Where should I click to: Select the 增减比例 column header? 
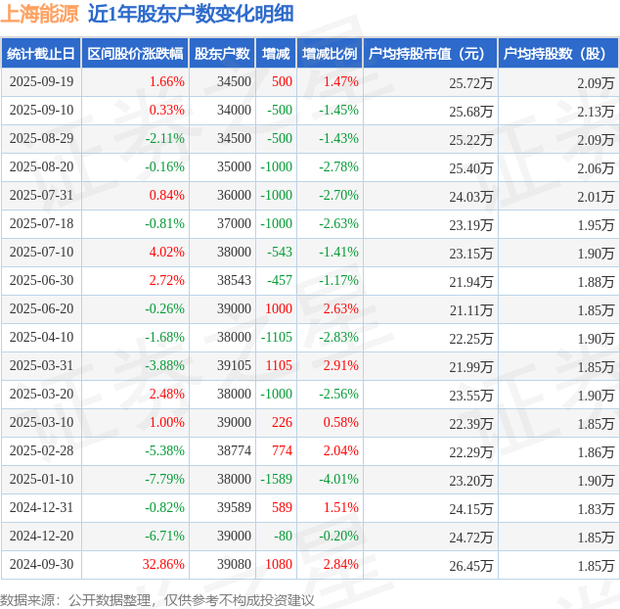(330, 54)
